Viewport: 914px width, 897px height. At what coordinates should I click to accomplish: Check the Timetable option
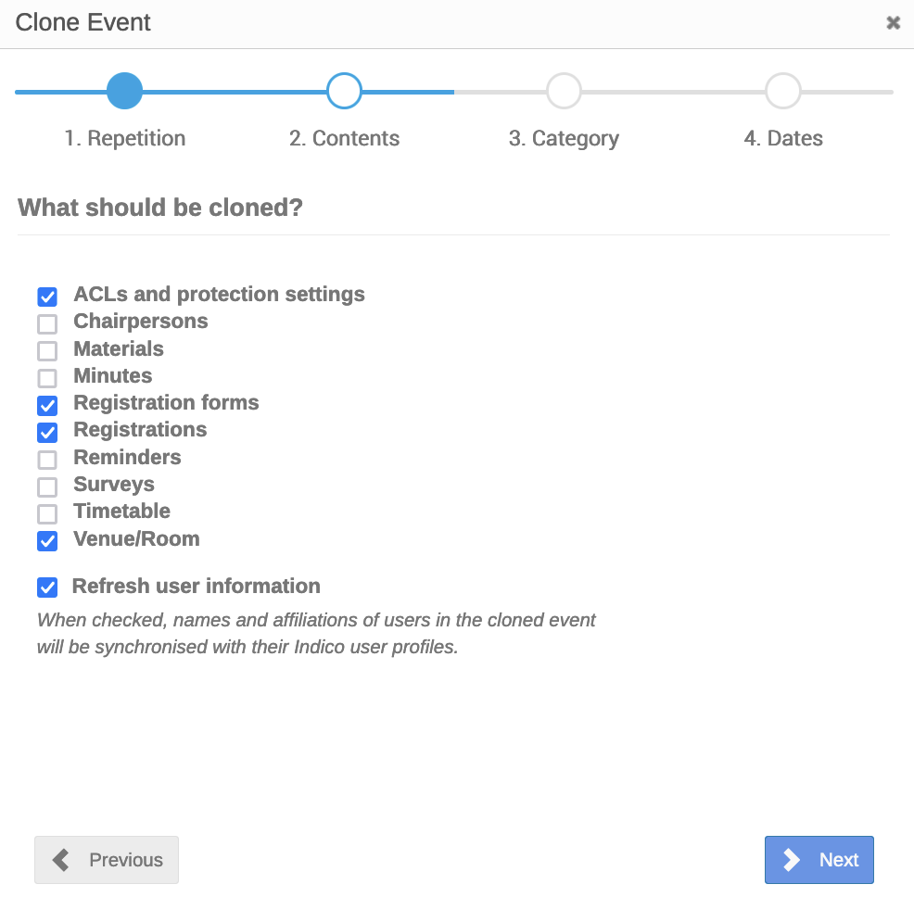coord(47,513)
